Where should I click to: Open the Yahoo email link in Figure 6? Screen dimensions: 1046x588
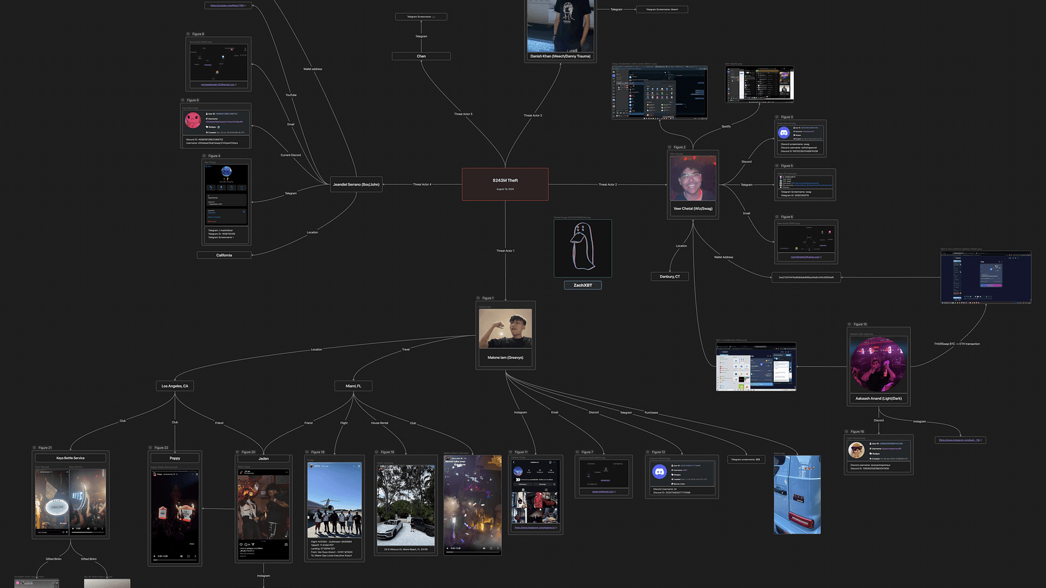pos(806,257)
